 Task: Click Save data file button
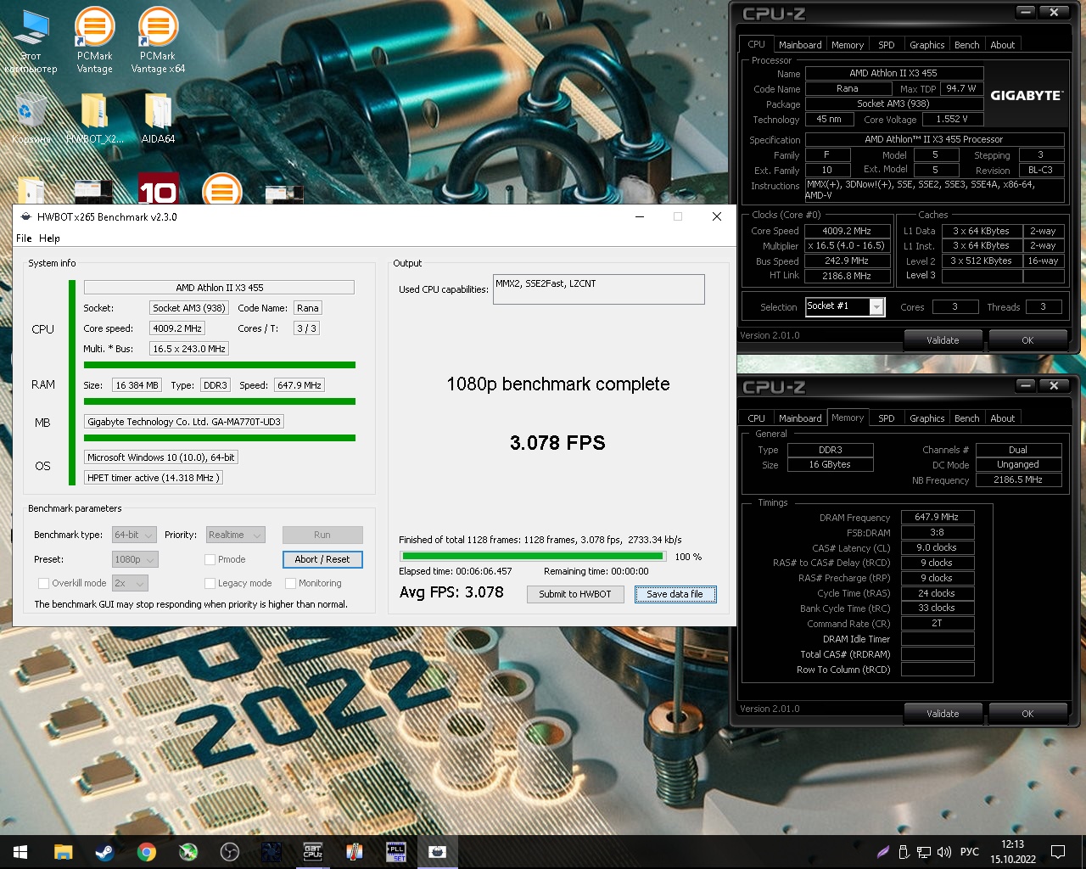pyautogui.click(x=675, y=594)
